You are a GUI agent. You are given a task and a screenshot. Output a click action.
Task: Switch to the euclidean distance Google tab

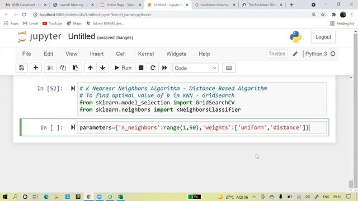click(215, 5)
